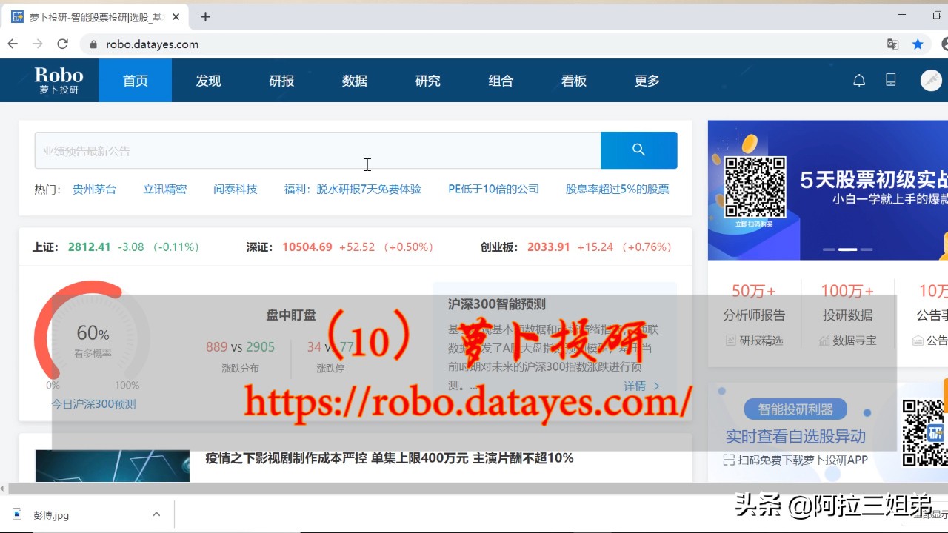948x533 pixels.
Task: Click the blue search magnifier button
Action: pos(638,150)
